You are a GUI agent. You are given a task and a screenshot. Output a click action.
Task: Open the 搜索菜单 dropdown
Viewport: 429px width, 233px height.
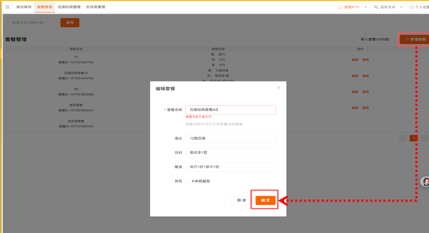pyautogui.click(x=401, y=7)
